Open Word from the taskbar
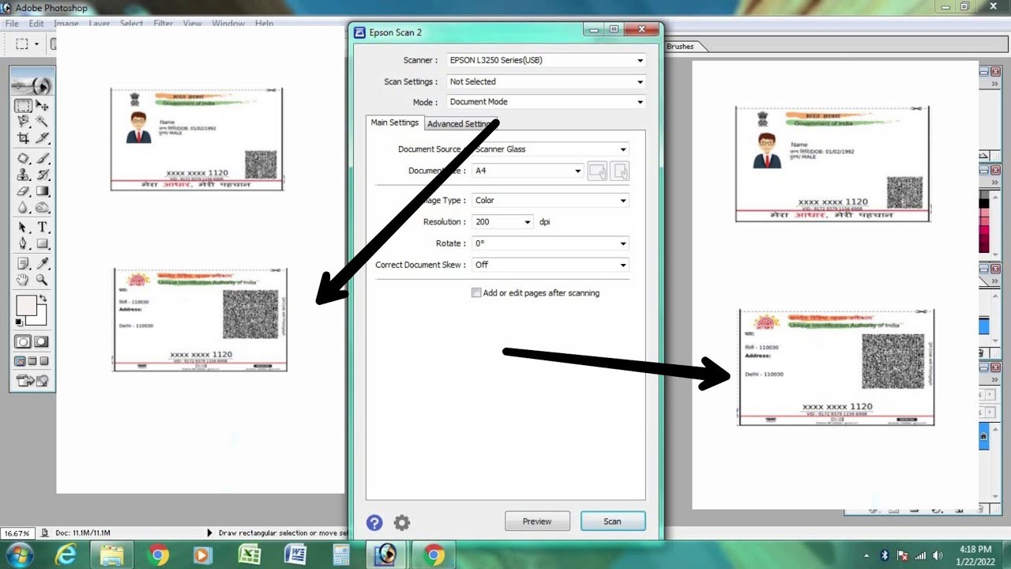The height and width of the screenshot is (569, 1011). click(295, 555)
